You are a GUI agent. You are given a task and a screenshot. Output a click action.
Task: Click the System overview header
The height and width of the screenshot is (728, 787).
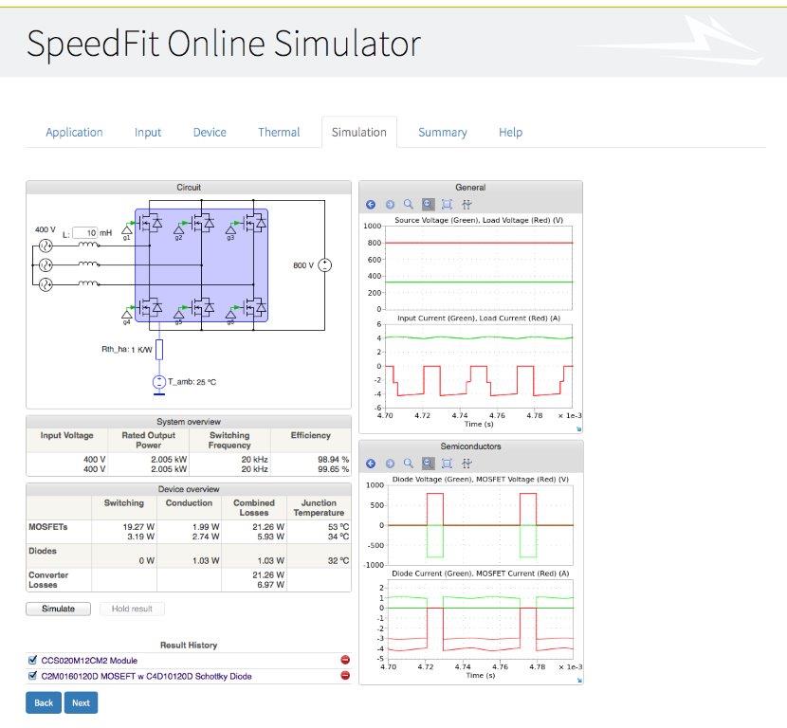click(x=189, y=422)
